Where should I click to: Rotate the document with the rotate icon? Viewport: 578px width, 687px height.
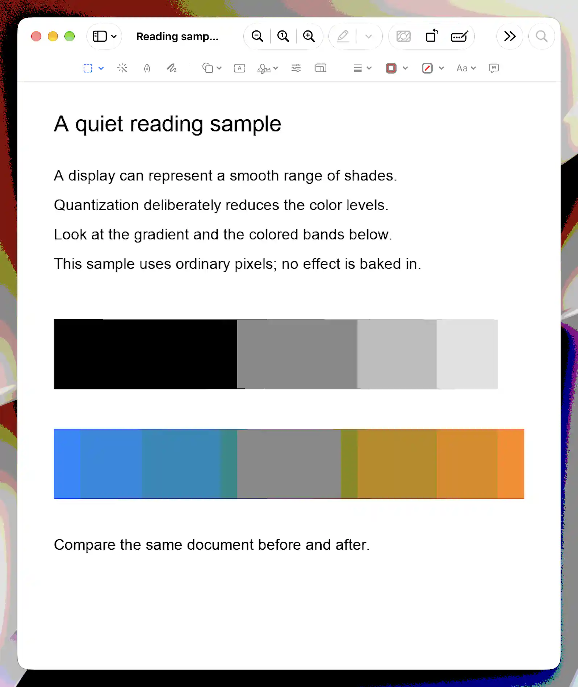click(x=432, y=36)
